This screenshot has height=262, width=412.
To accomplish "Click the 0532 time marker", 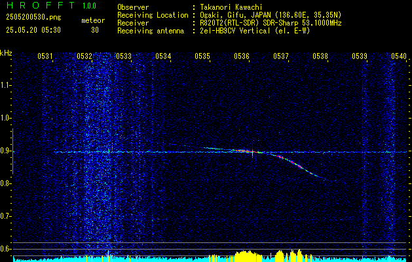I will click(x=84, y=56).
